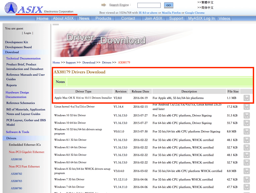Open Development Kit in sidebar
Screen dimensions: 256x193
[x=17, y=42]
